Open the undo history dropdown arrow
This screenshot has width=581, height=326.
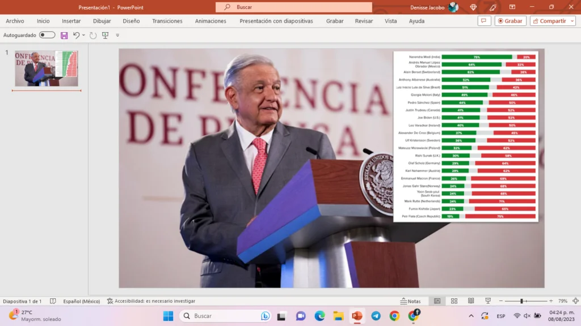pyautogui.click(x=84, y=35)
